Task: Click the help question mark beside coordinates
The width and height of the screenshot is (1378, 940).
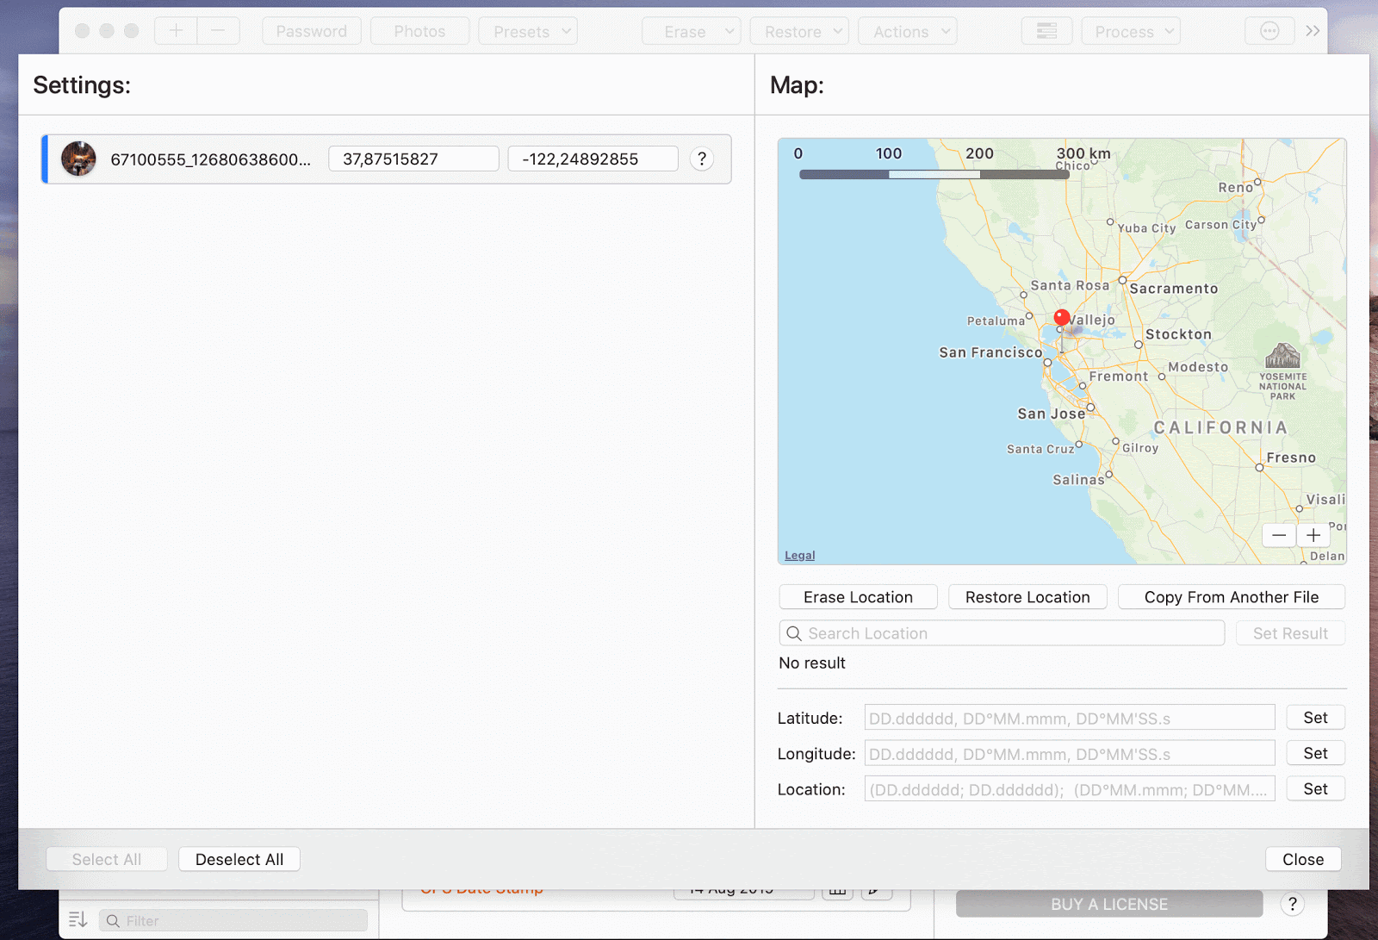Action: pos(702,159)
